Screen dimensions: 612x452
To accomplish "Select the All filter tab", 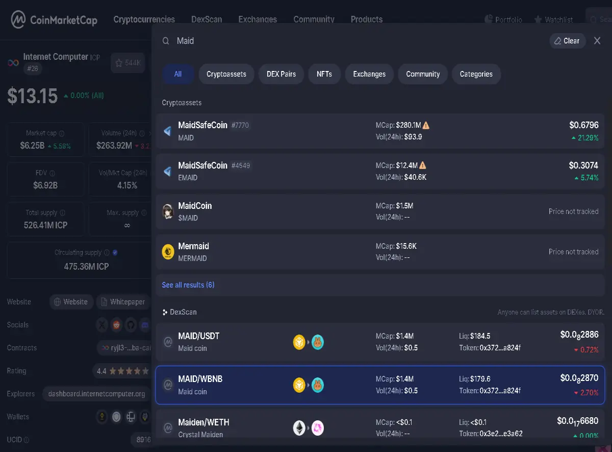I will [x=178, y=74].
